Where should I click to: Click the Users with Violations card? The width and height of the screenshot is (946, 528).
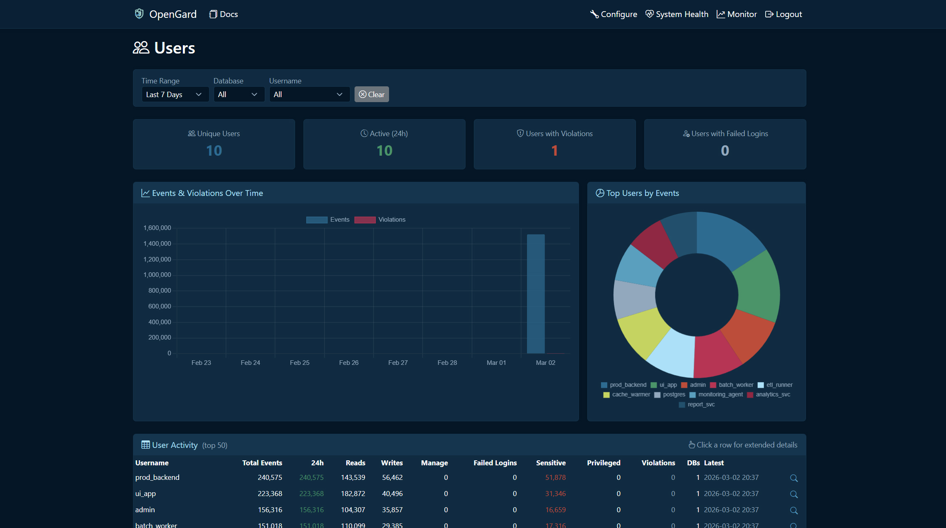pos(554,144)
